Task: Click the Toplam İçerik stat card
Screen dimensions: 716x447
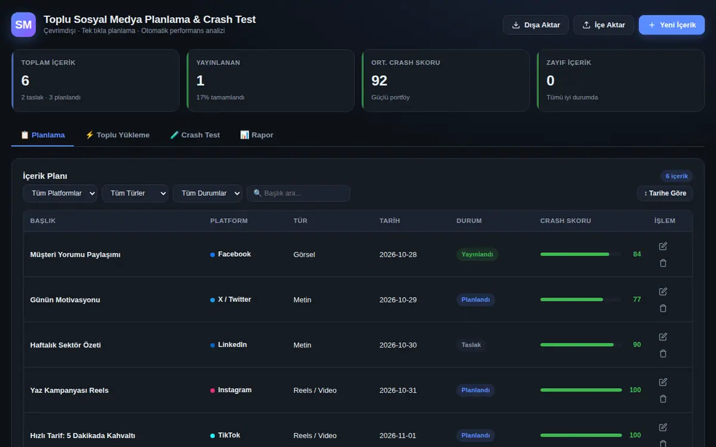Action: click(95, 80)
